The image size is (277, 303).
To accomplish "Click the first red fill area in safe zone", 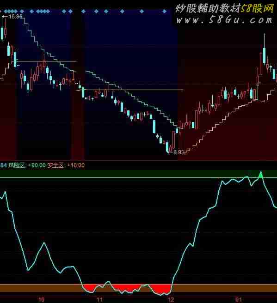I will tap(90, 287).
